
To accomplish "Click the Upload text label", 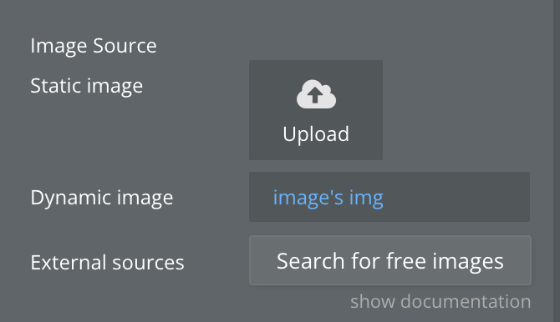I will tap(316, 134).
